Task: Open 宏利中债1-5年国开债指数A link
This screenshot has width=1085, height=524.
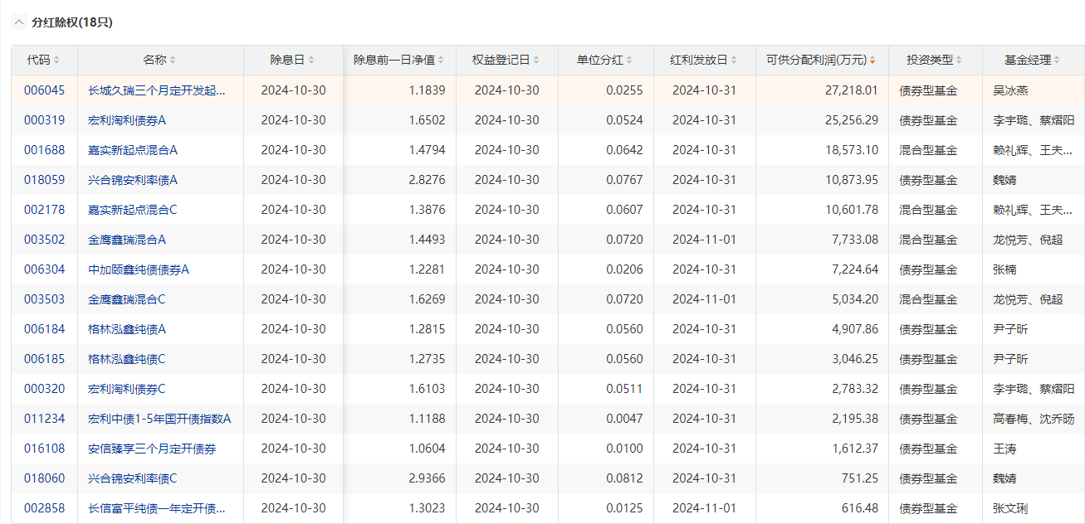Action: 159,419
